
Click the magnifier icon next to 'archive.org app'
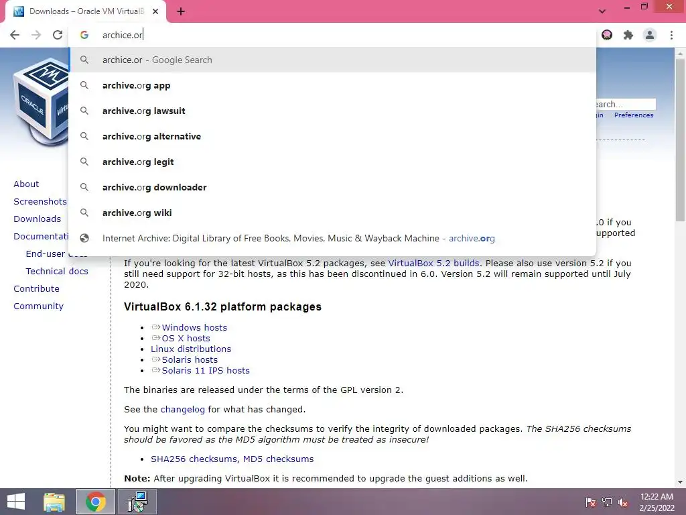(84, 85)
